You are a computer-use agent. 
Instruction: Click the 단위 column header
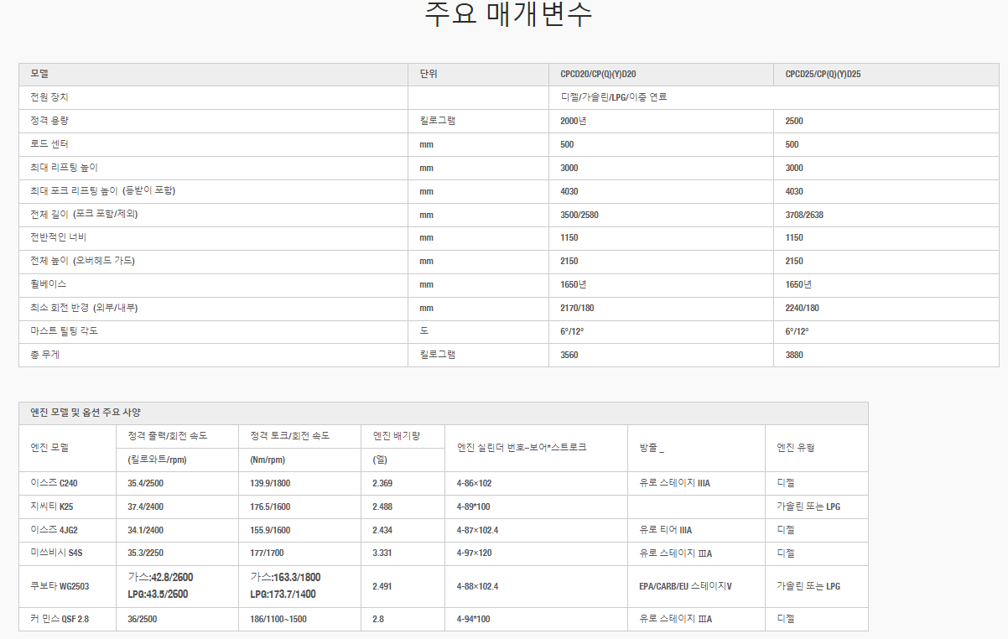tap(429, 75)
